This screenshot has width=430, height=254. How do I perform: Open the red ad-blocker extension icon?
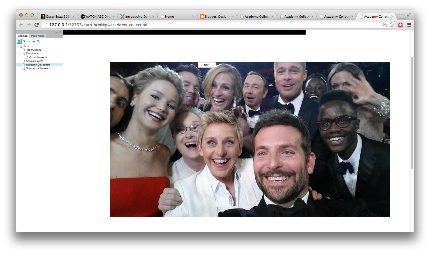tap(400, 25)
